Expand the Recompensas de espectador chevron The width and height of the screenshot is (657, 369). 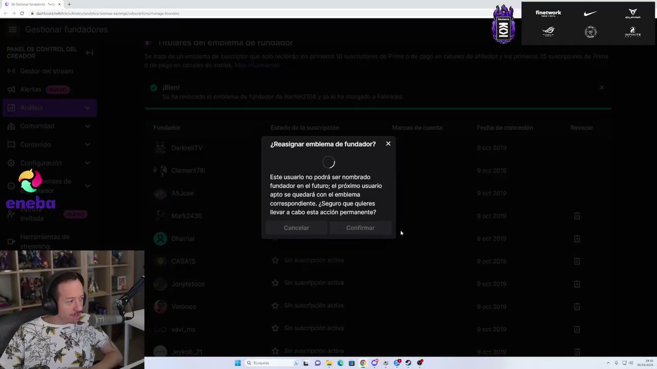click(x=88, y=186)
